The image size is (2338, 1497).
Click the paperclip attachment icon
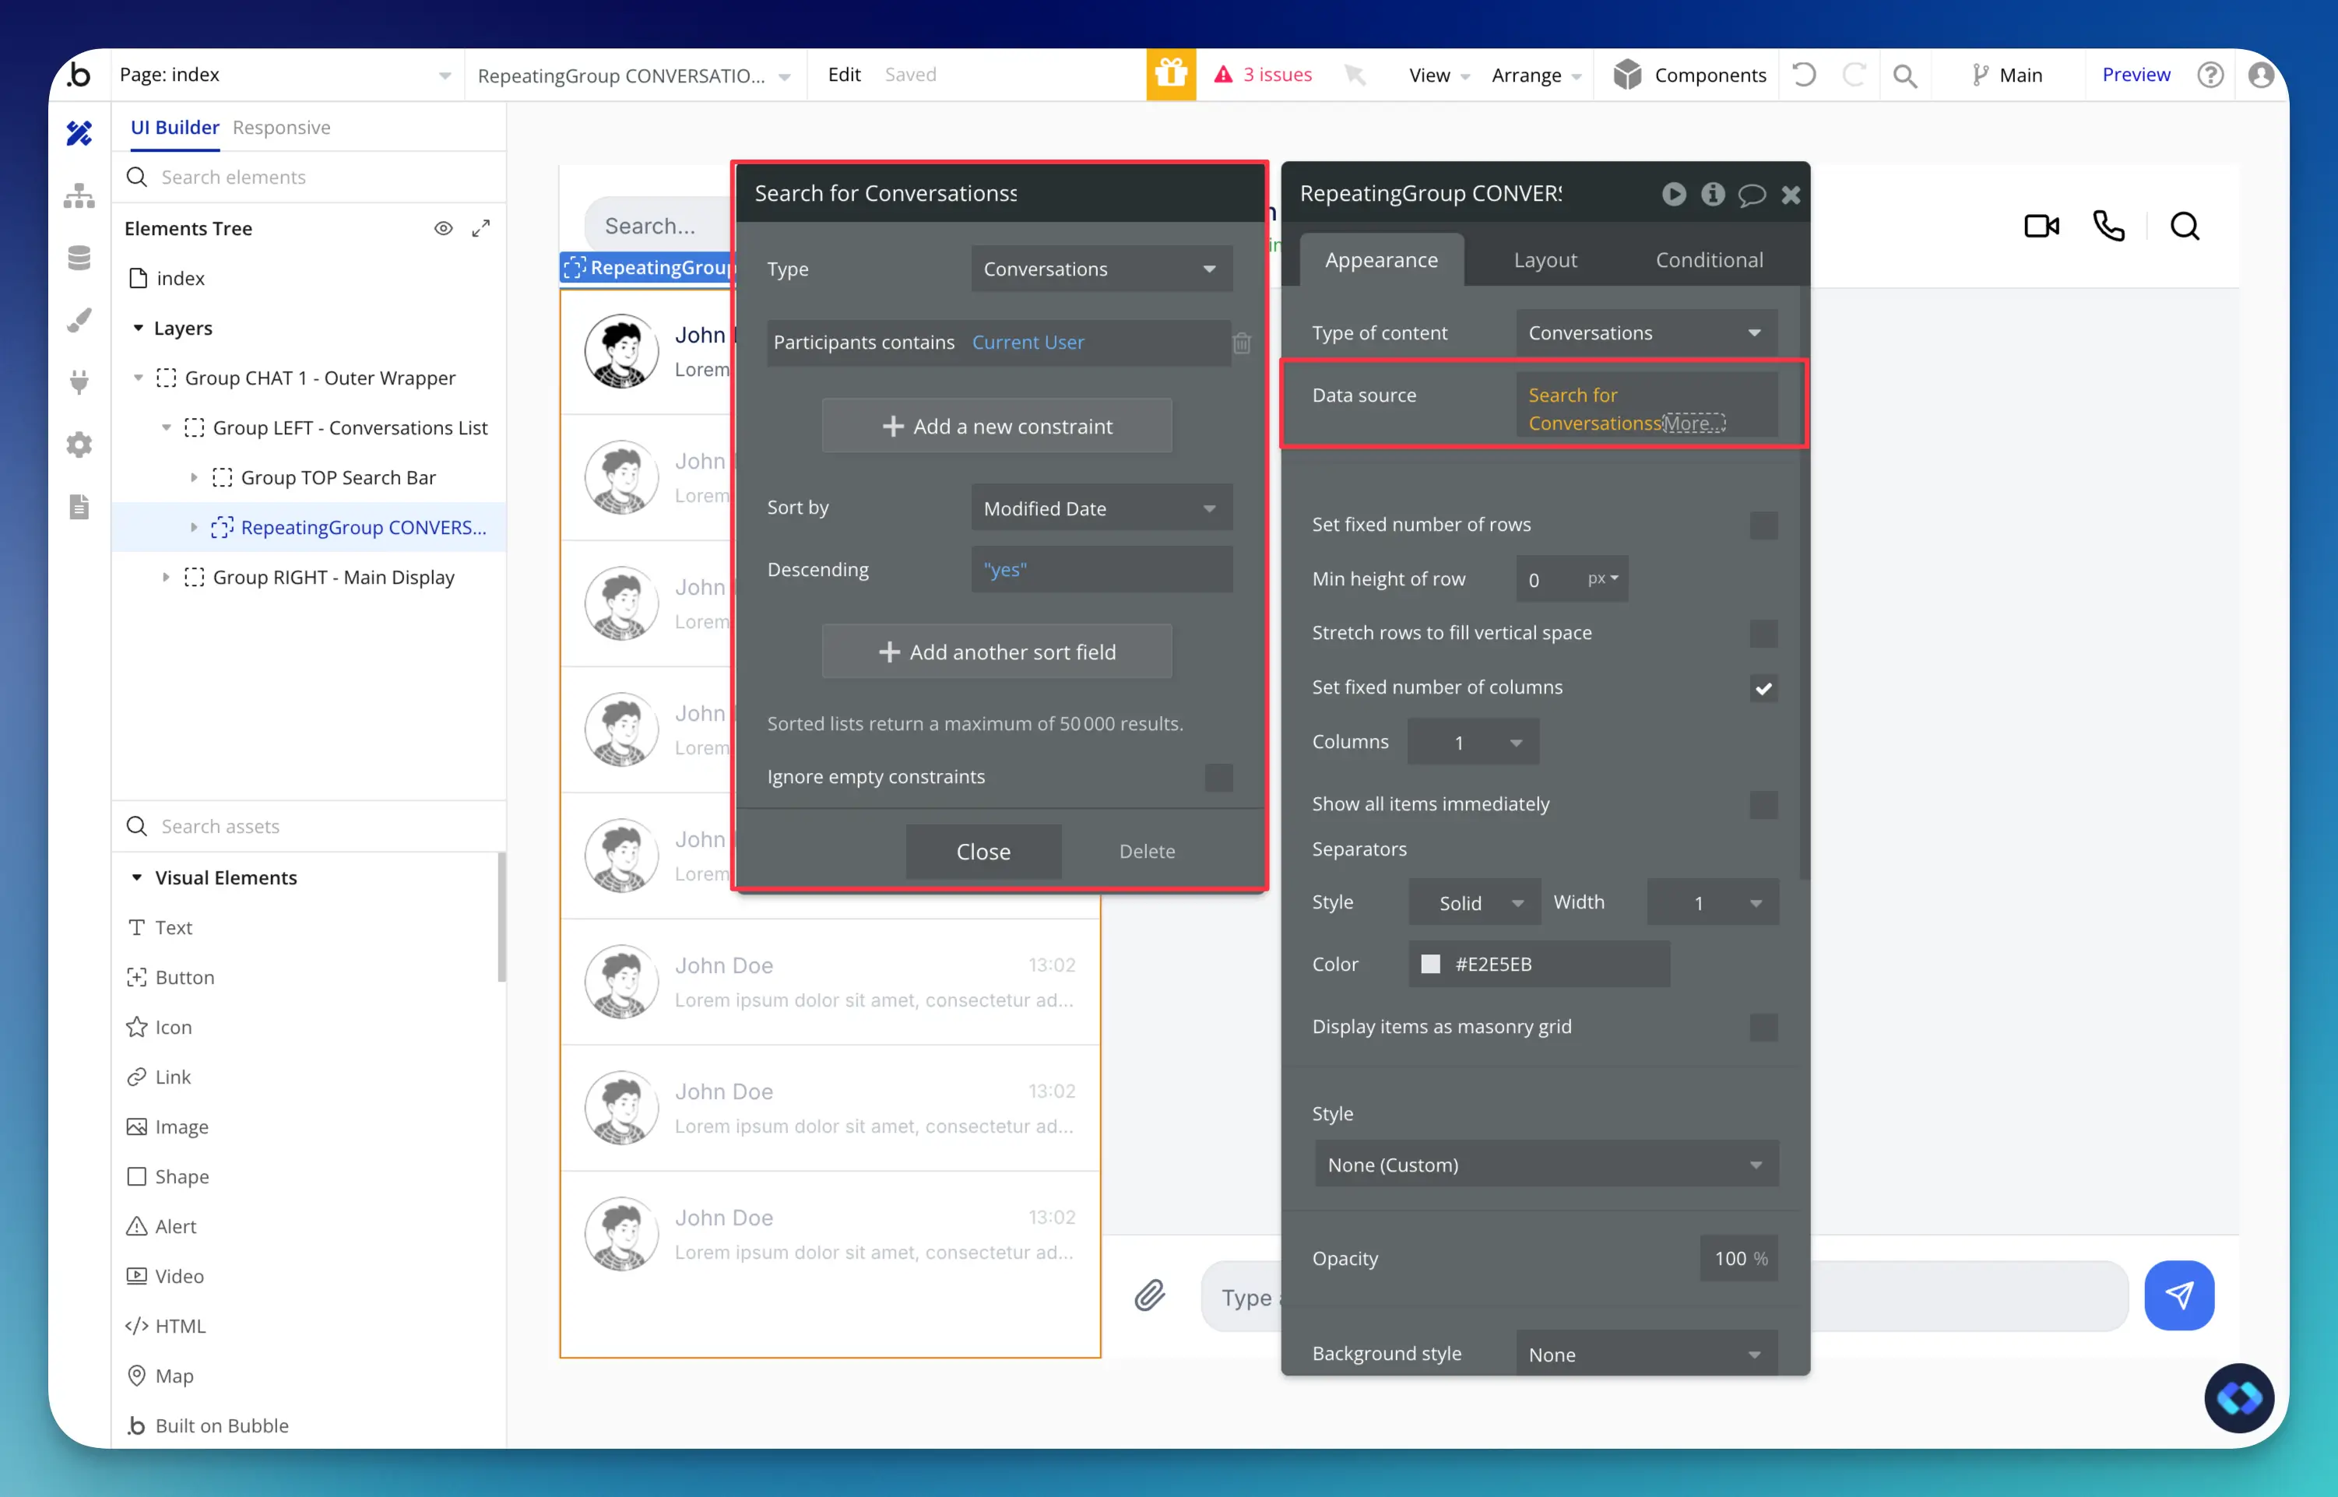(1150, 1296)
